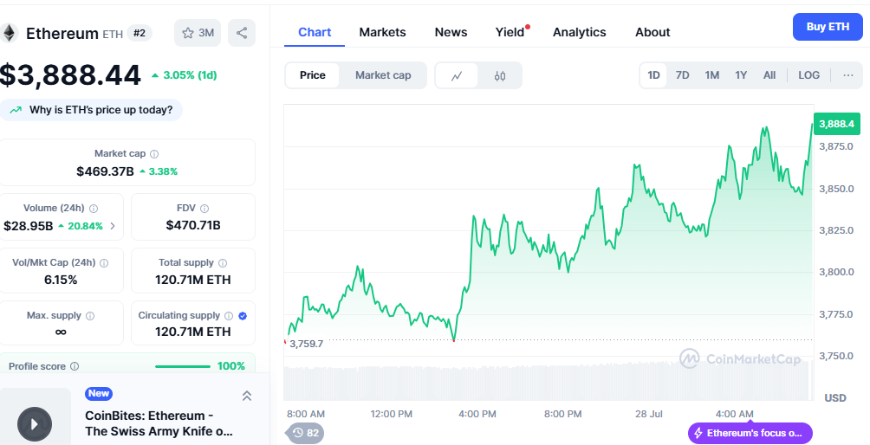Click the 28 Jul date axis label

(649, 414)
